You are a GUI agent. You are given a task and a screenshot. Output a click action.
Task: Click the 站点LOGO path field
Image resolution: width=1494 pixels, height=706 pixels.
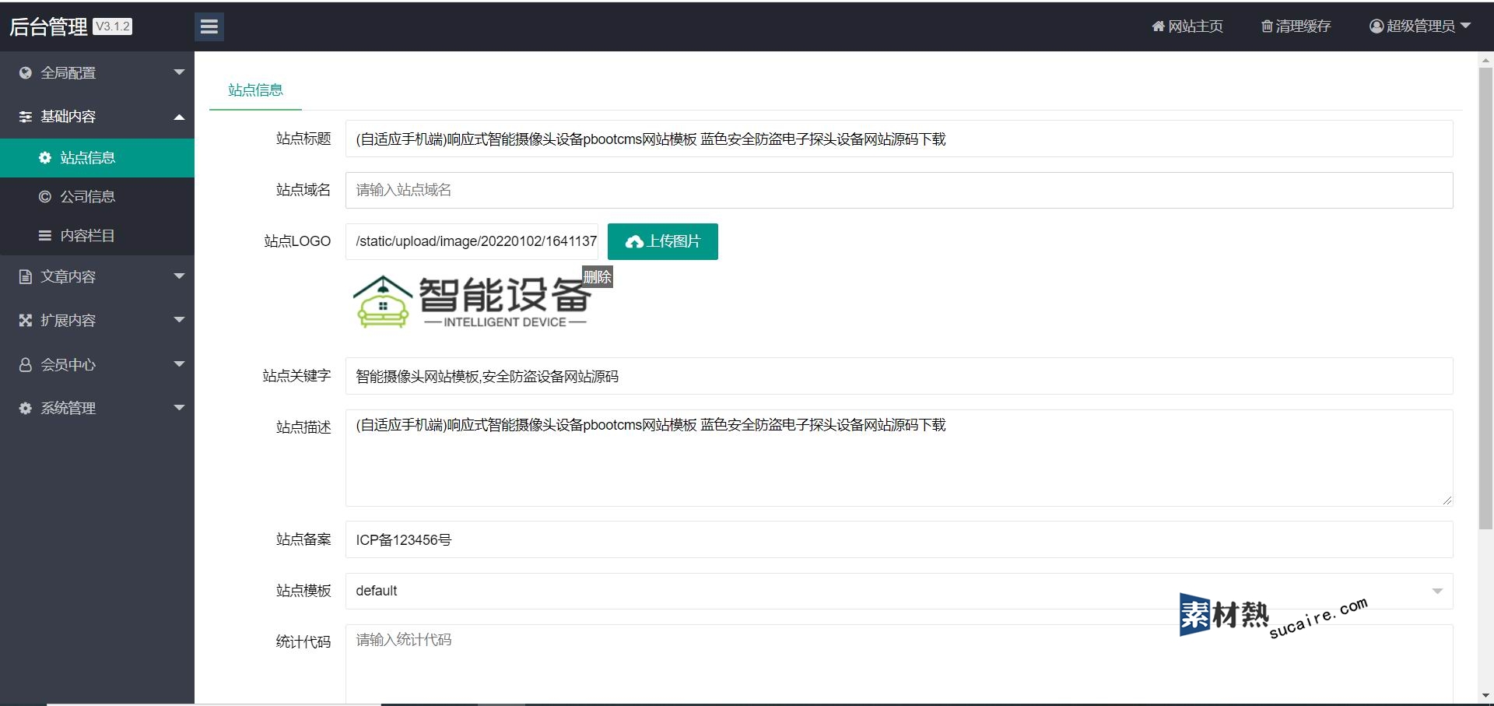click(x=472, y=241)
